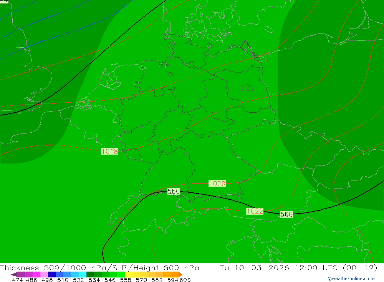Viewport: 384px width, 282px height.
Task: Click the 1020 isobar pressure label
Action: [217, 184]
